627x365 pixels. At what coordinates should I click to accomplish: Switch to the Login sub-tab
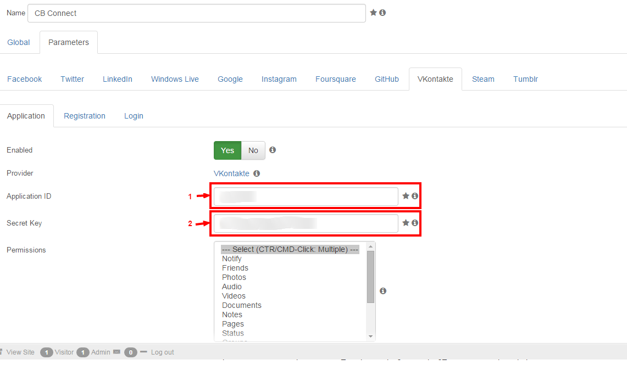tap(134, 116)
